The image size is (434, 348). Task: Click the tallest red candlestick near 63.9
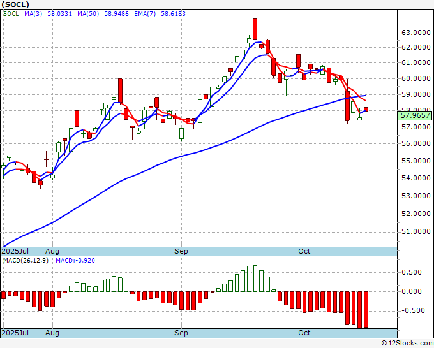[x=255, y=29]
